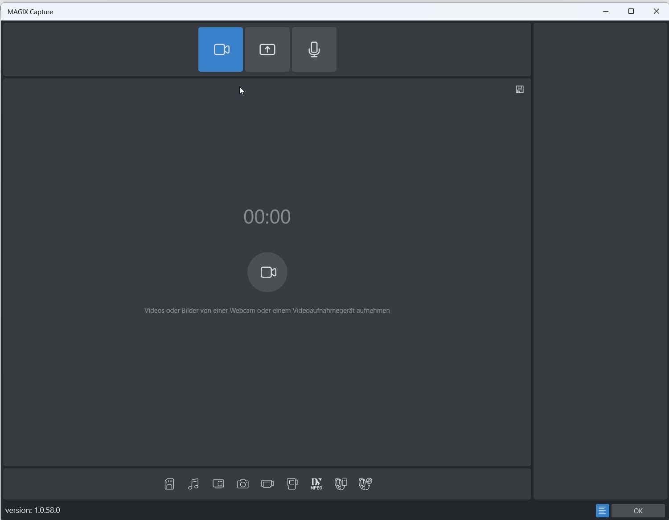Click the save disk icon
Screen dimensions: 669x520
click(x=520, y=90)
